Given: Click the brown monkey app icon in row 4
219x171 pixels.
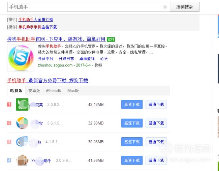Looking at the screenshot, I should pyautogui.click(x=22, y=160).
